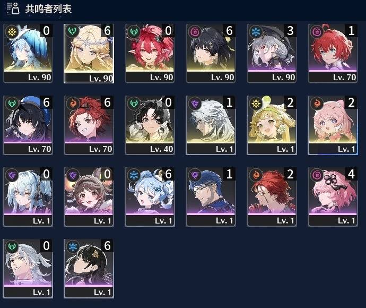
Task: Select the white-haired Electro man with chain 1
Action: [x=211, y=125]
